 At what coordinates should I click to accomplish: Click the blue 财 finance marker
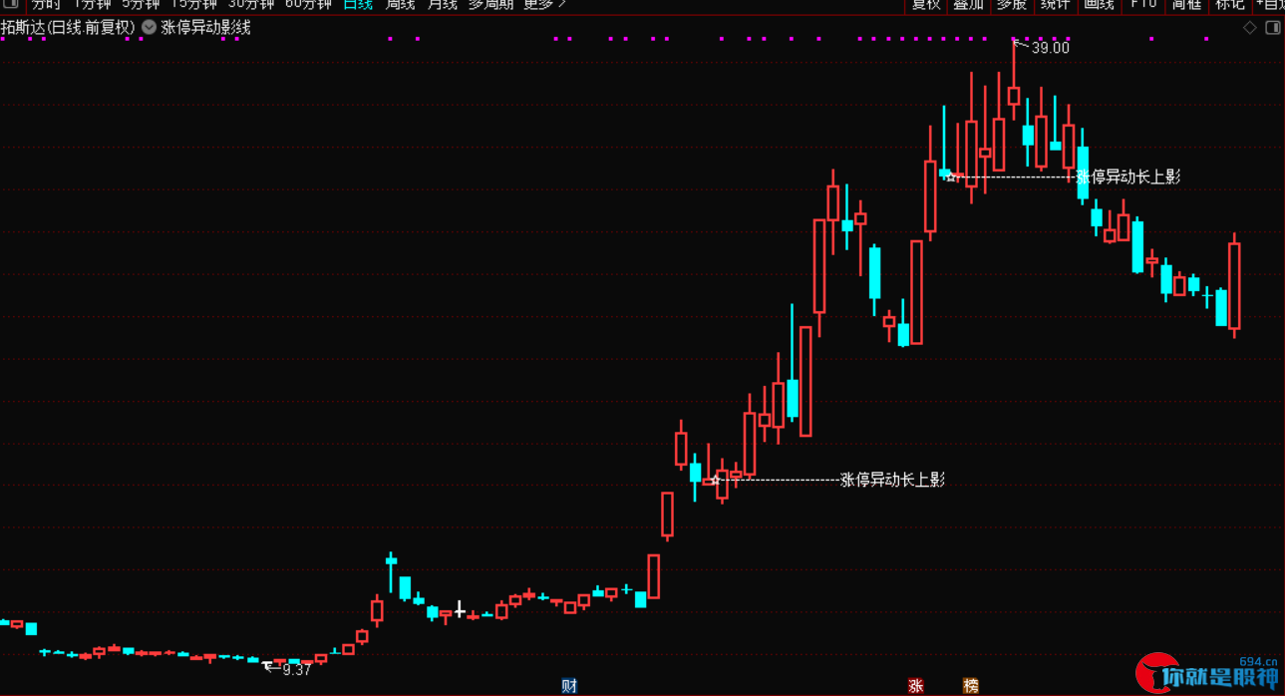coord(569,686)
